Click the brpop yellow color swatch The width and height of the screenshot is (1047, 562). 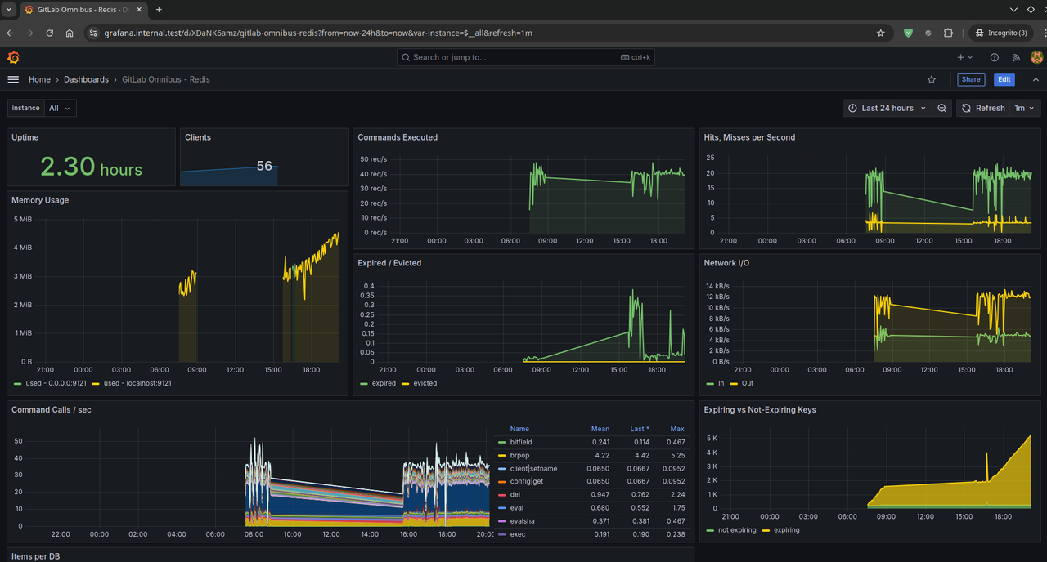point(502,455)
